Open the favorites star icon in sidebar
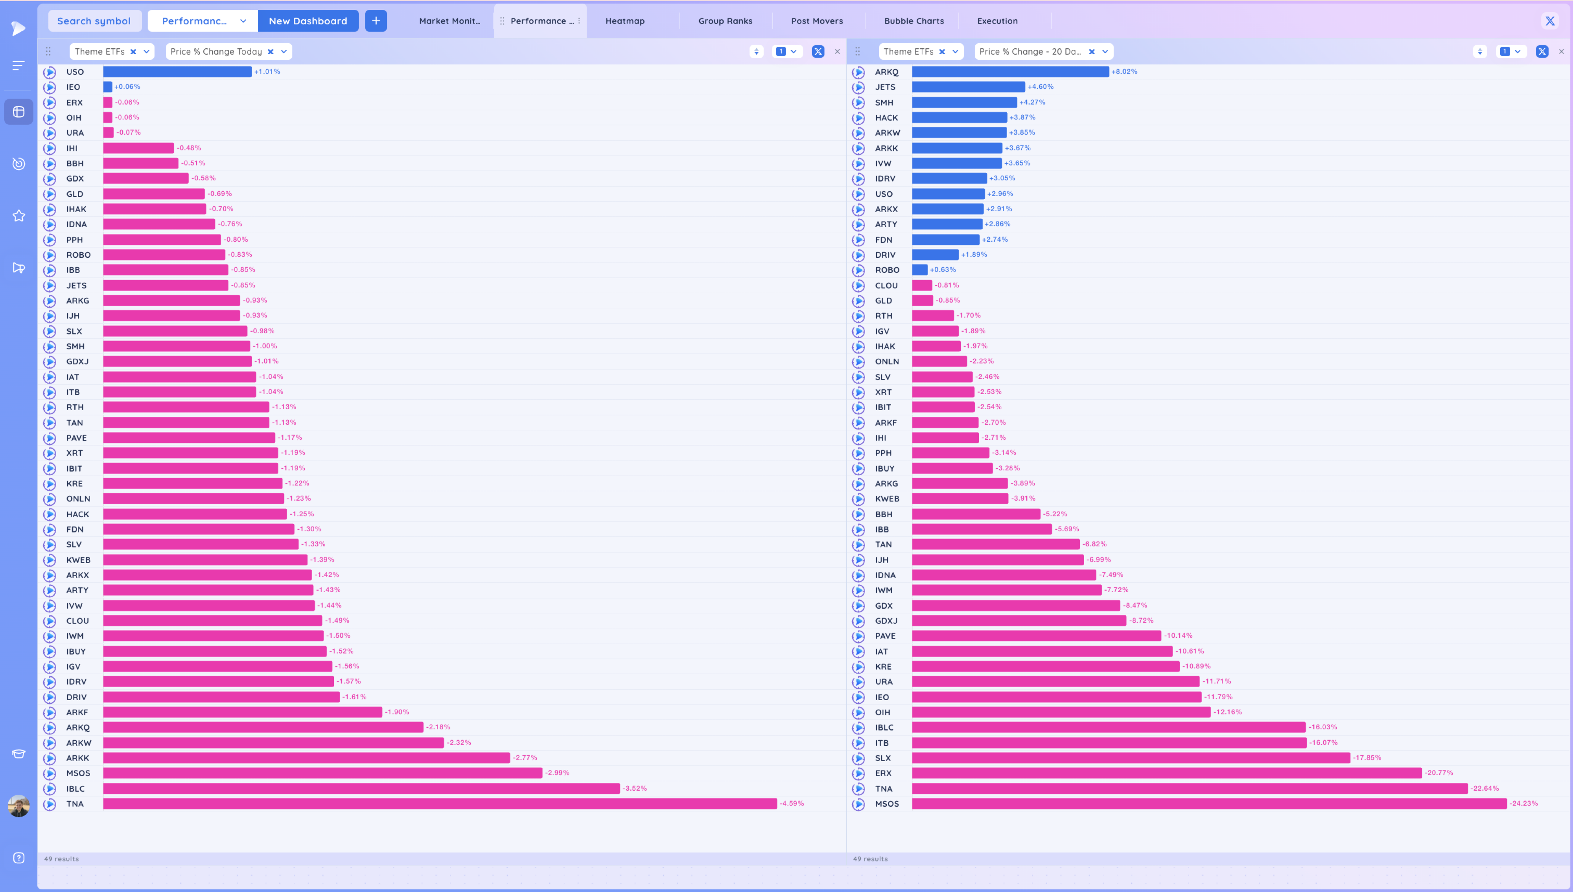 (x=18, y=216)
